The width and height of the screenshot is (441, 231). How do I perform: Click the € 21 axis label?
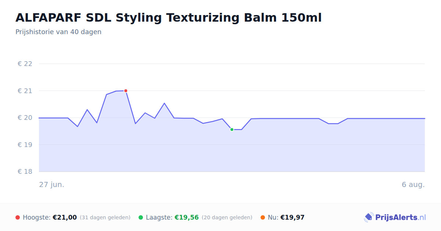25,91
